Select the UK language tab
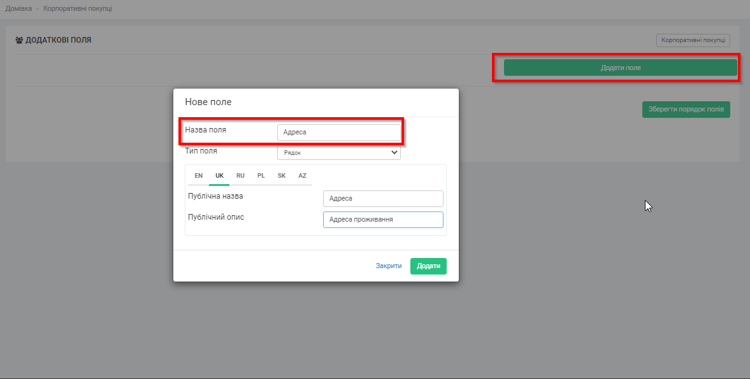 (219, 175)
